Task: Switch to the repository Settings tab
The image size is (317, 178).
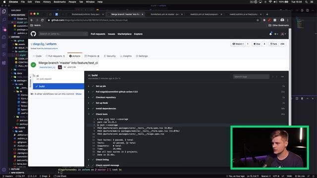Action: tap(142, 56)
